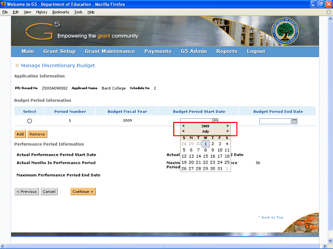Screen dimensions: 333x249
Task: Open the Help menu
Action: tap(91, 12)
